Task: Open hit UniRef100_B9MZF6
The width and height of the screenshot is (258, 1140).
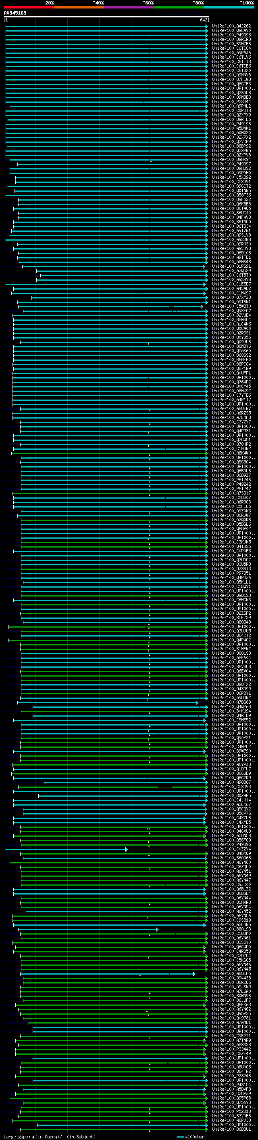Action: pos(231,44)
